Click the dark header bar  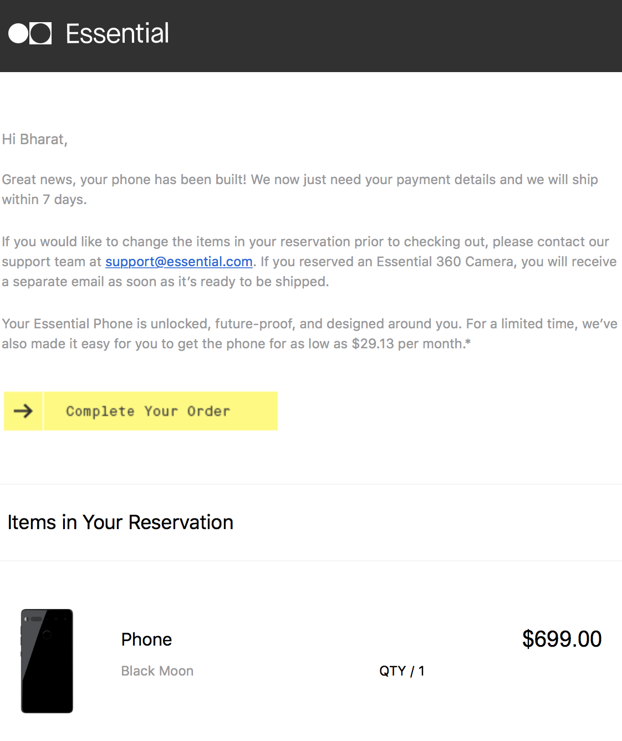[x=388, y=35]
